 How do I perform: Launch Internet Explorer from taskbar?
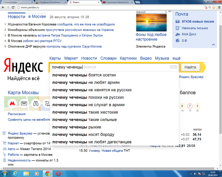(x=15, y=174)
